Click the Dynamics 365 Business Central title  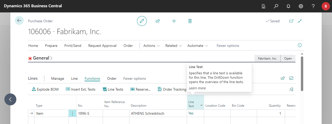pos(33,6)
